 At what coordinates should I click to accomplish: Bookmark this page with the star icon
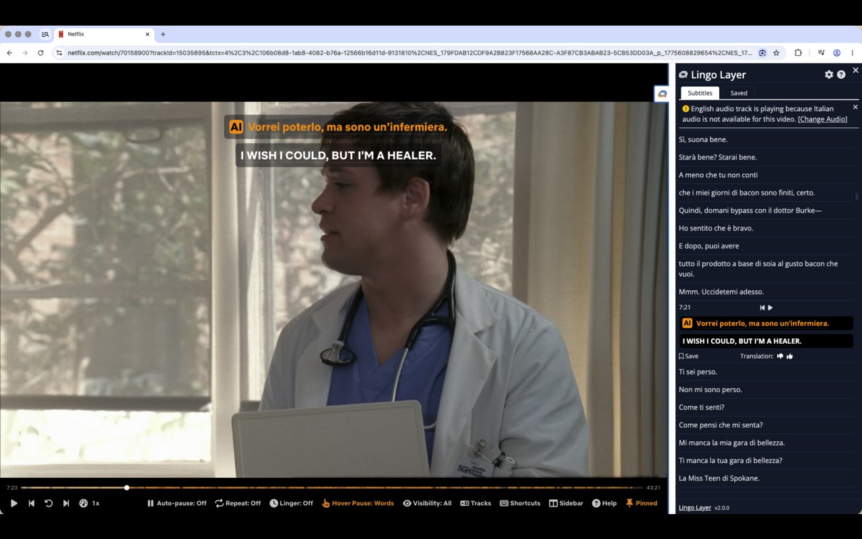coord(776,53)
